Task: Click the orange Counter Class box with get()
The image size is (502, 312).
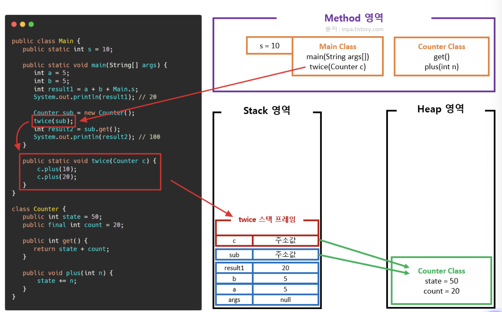Action: click(441, 56)
